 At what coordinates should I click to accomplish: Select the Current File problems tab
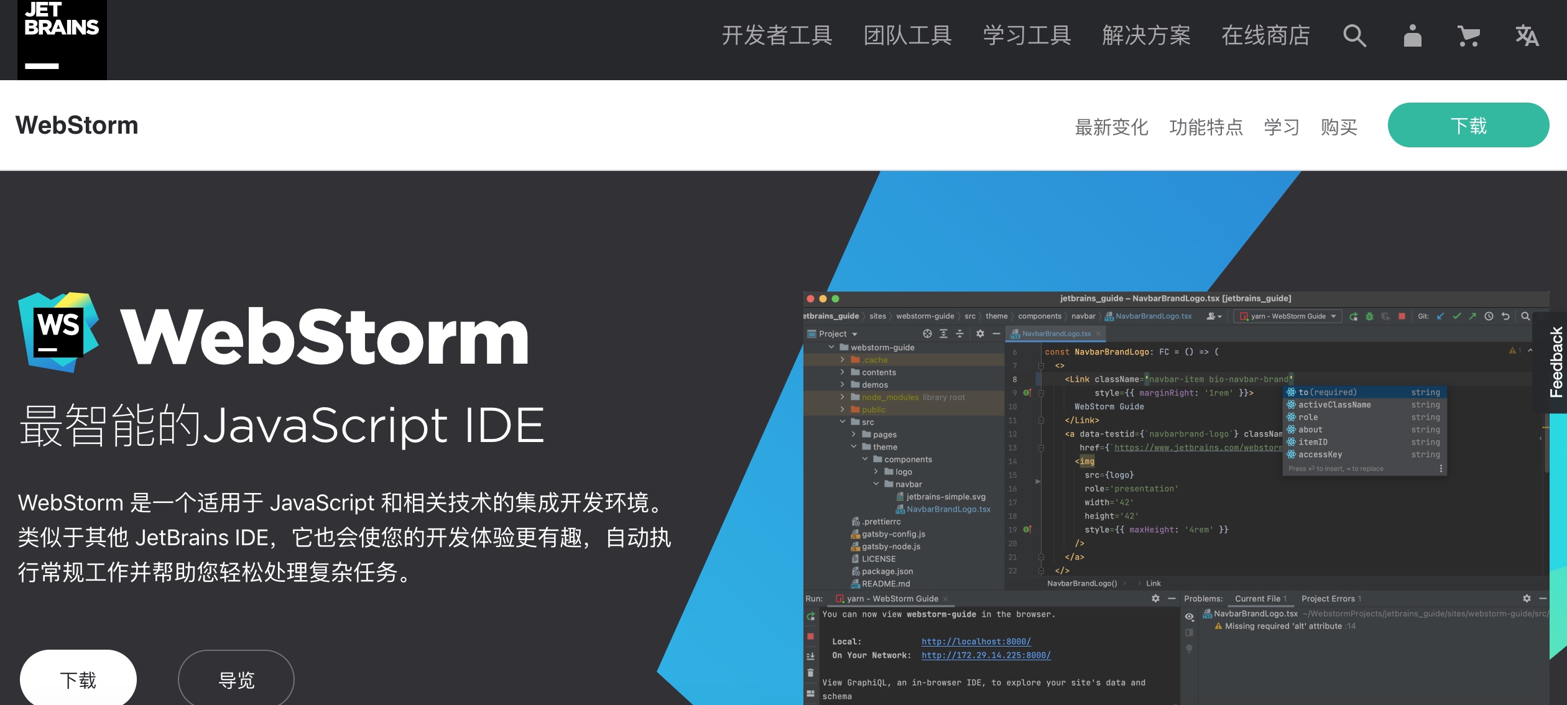(1260, 599)
